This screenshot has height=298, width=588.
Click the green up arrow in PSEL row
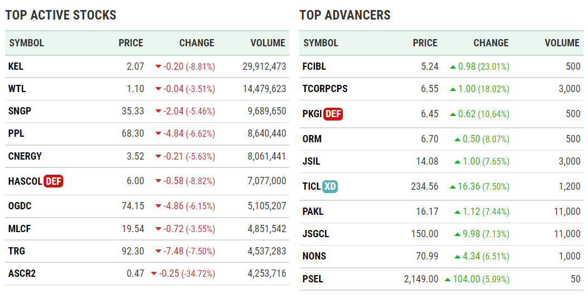447,278
